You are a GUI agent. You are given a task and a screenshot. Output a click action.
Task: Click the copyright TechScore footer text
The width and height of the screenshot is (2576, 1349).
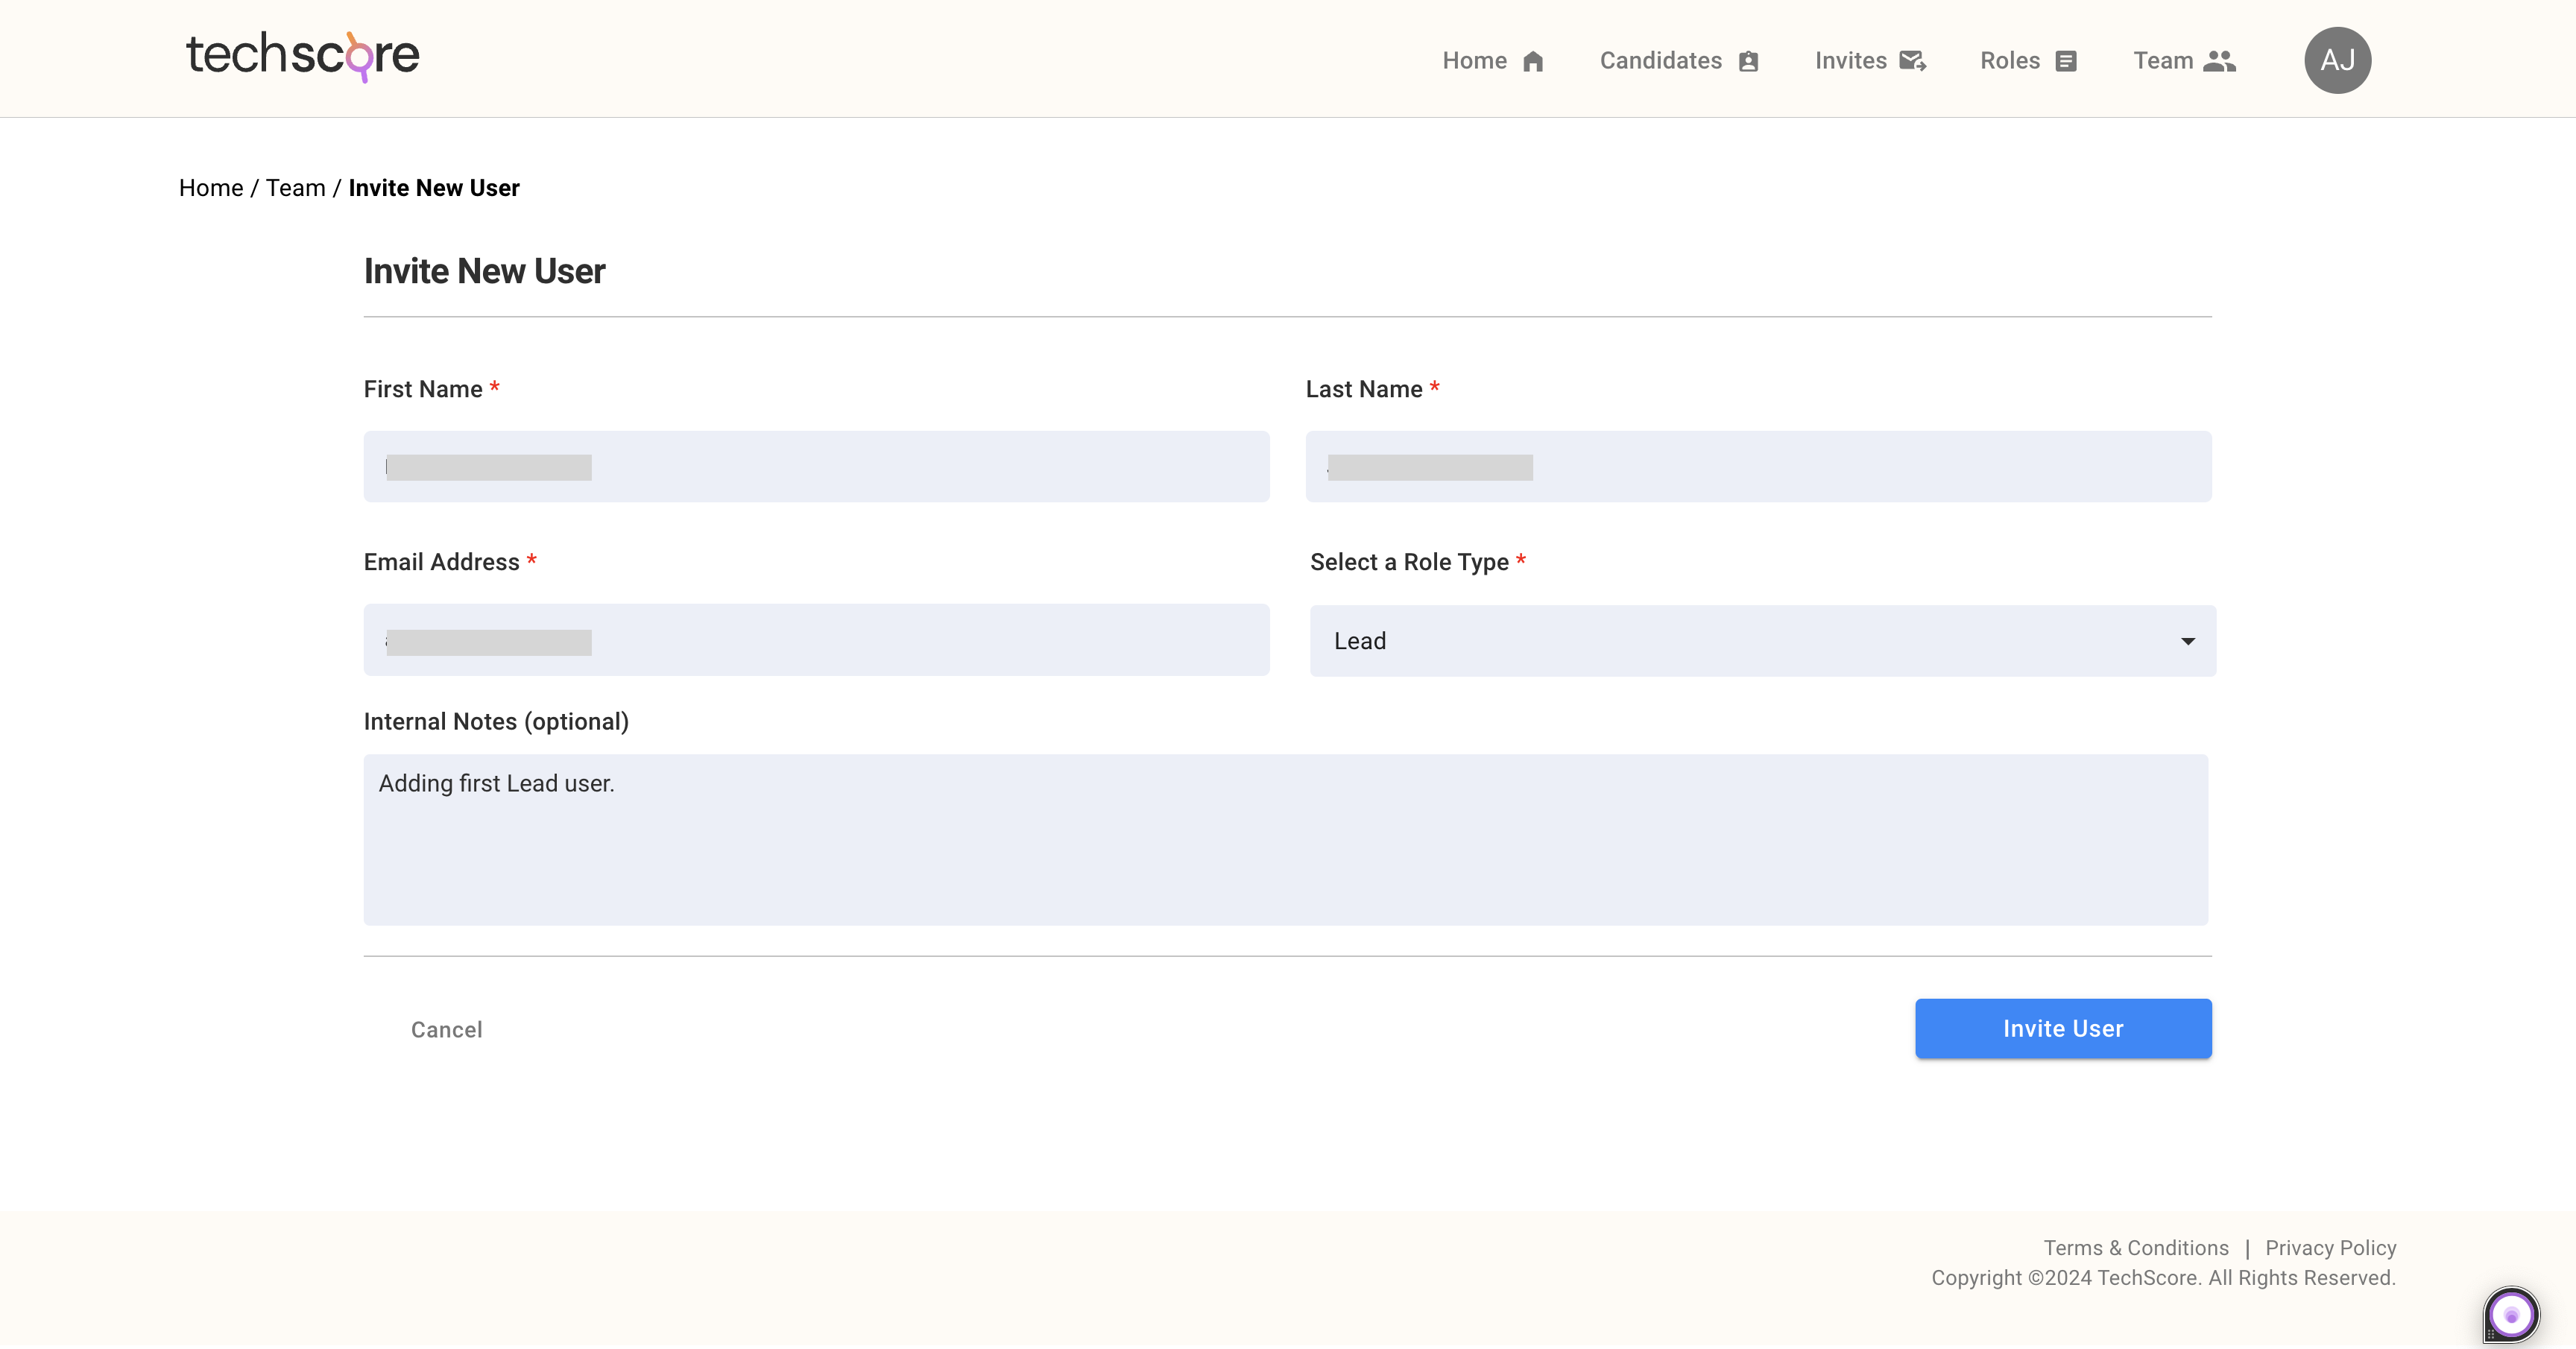tap(2163, 1278)
